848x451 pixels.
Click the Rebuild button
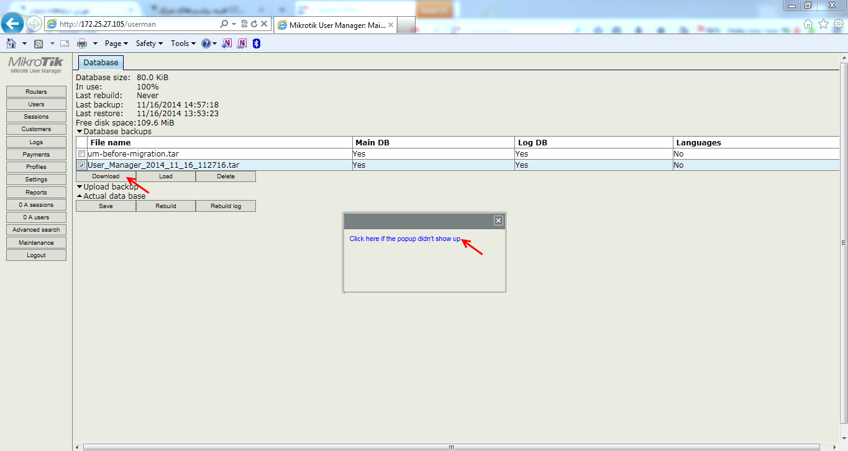166,206
